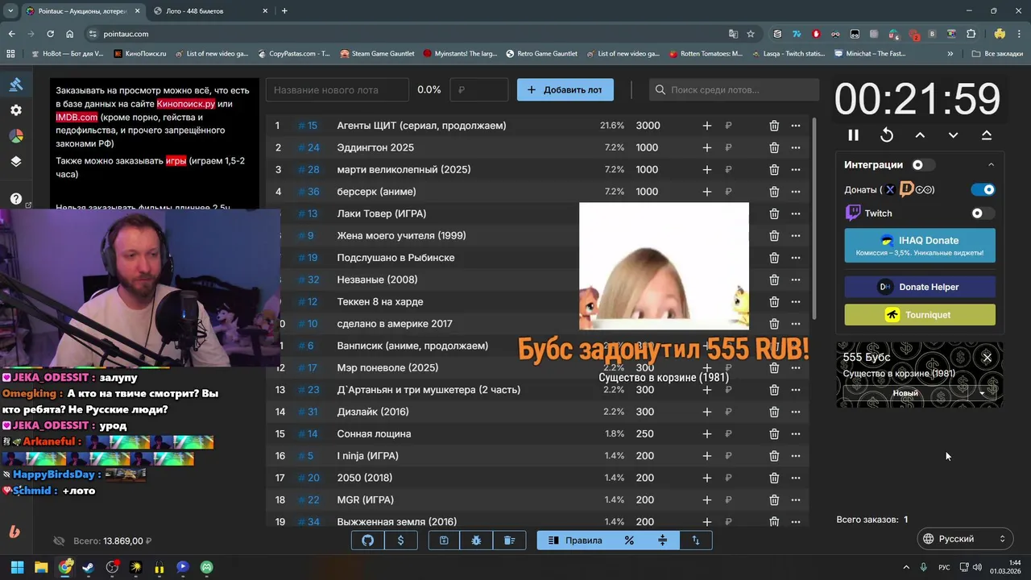Toggle the percent display button
Image resolution: width=1031 pixels, height=580 pixels.
click(x=630, y=541)
